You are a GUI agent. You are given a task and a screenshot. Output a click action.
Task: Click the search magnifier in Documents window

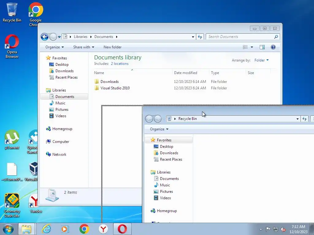point(276,37)
